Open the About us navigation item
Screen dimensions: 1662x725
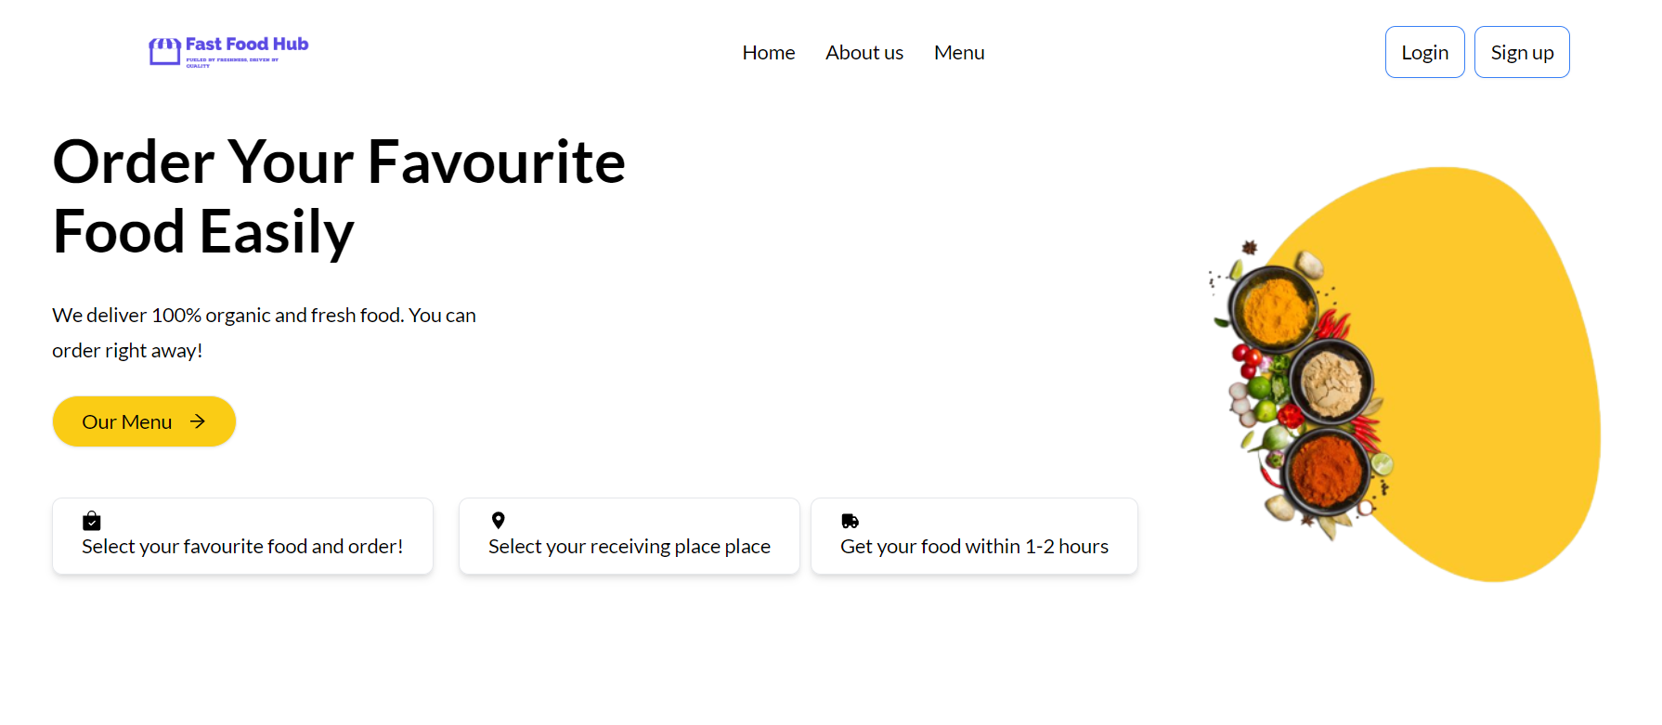click(x=863, y=52)
